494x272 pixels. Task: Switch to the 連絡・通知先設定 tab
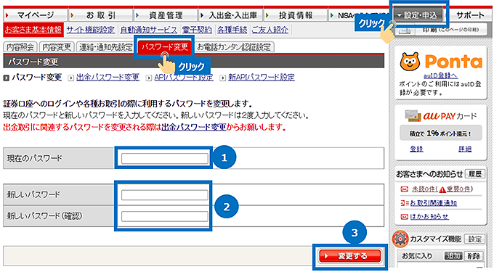pos(105,47)
